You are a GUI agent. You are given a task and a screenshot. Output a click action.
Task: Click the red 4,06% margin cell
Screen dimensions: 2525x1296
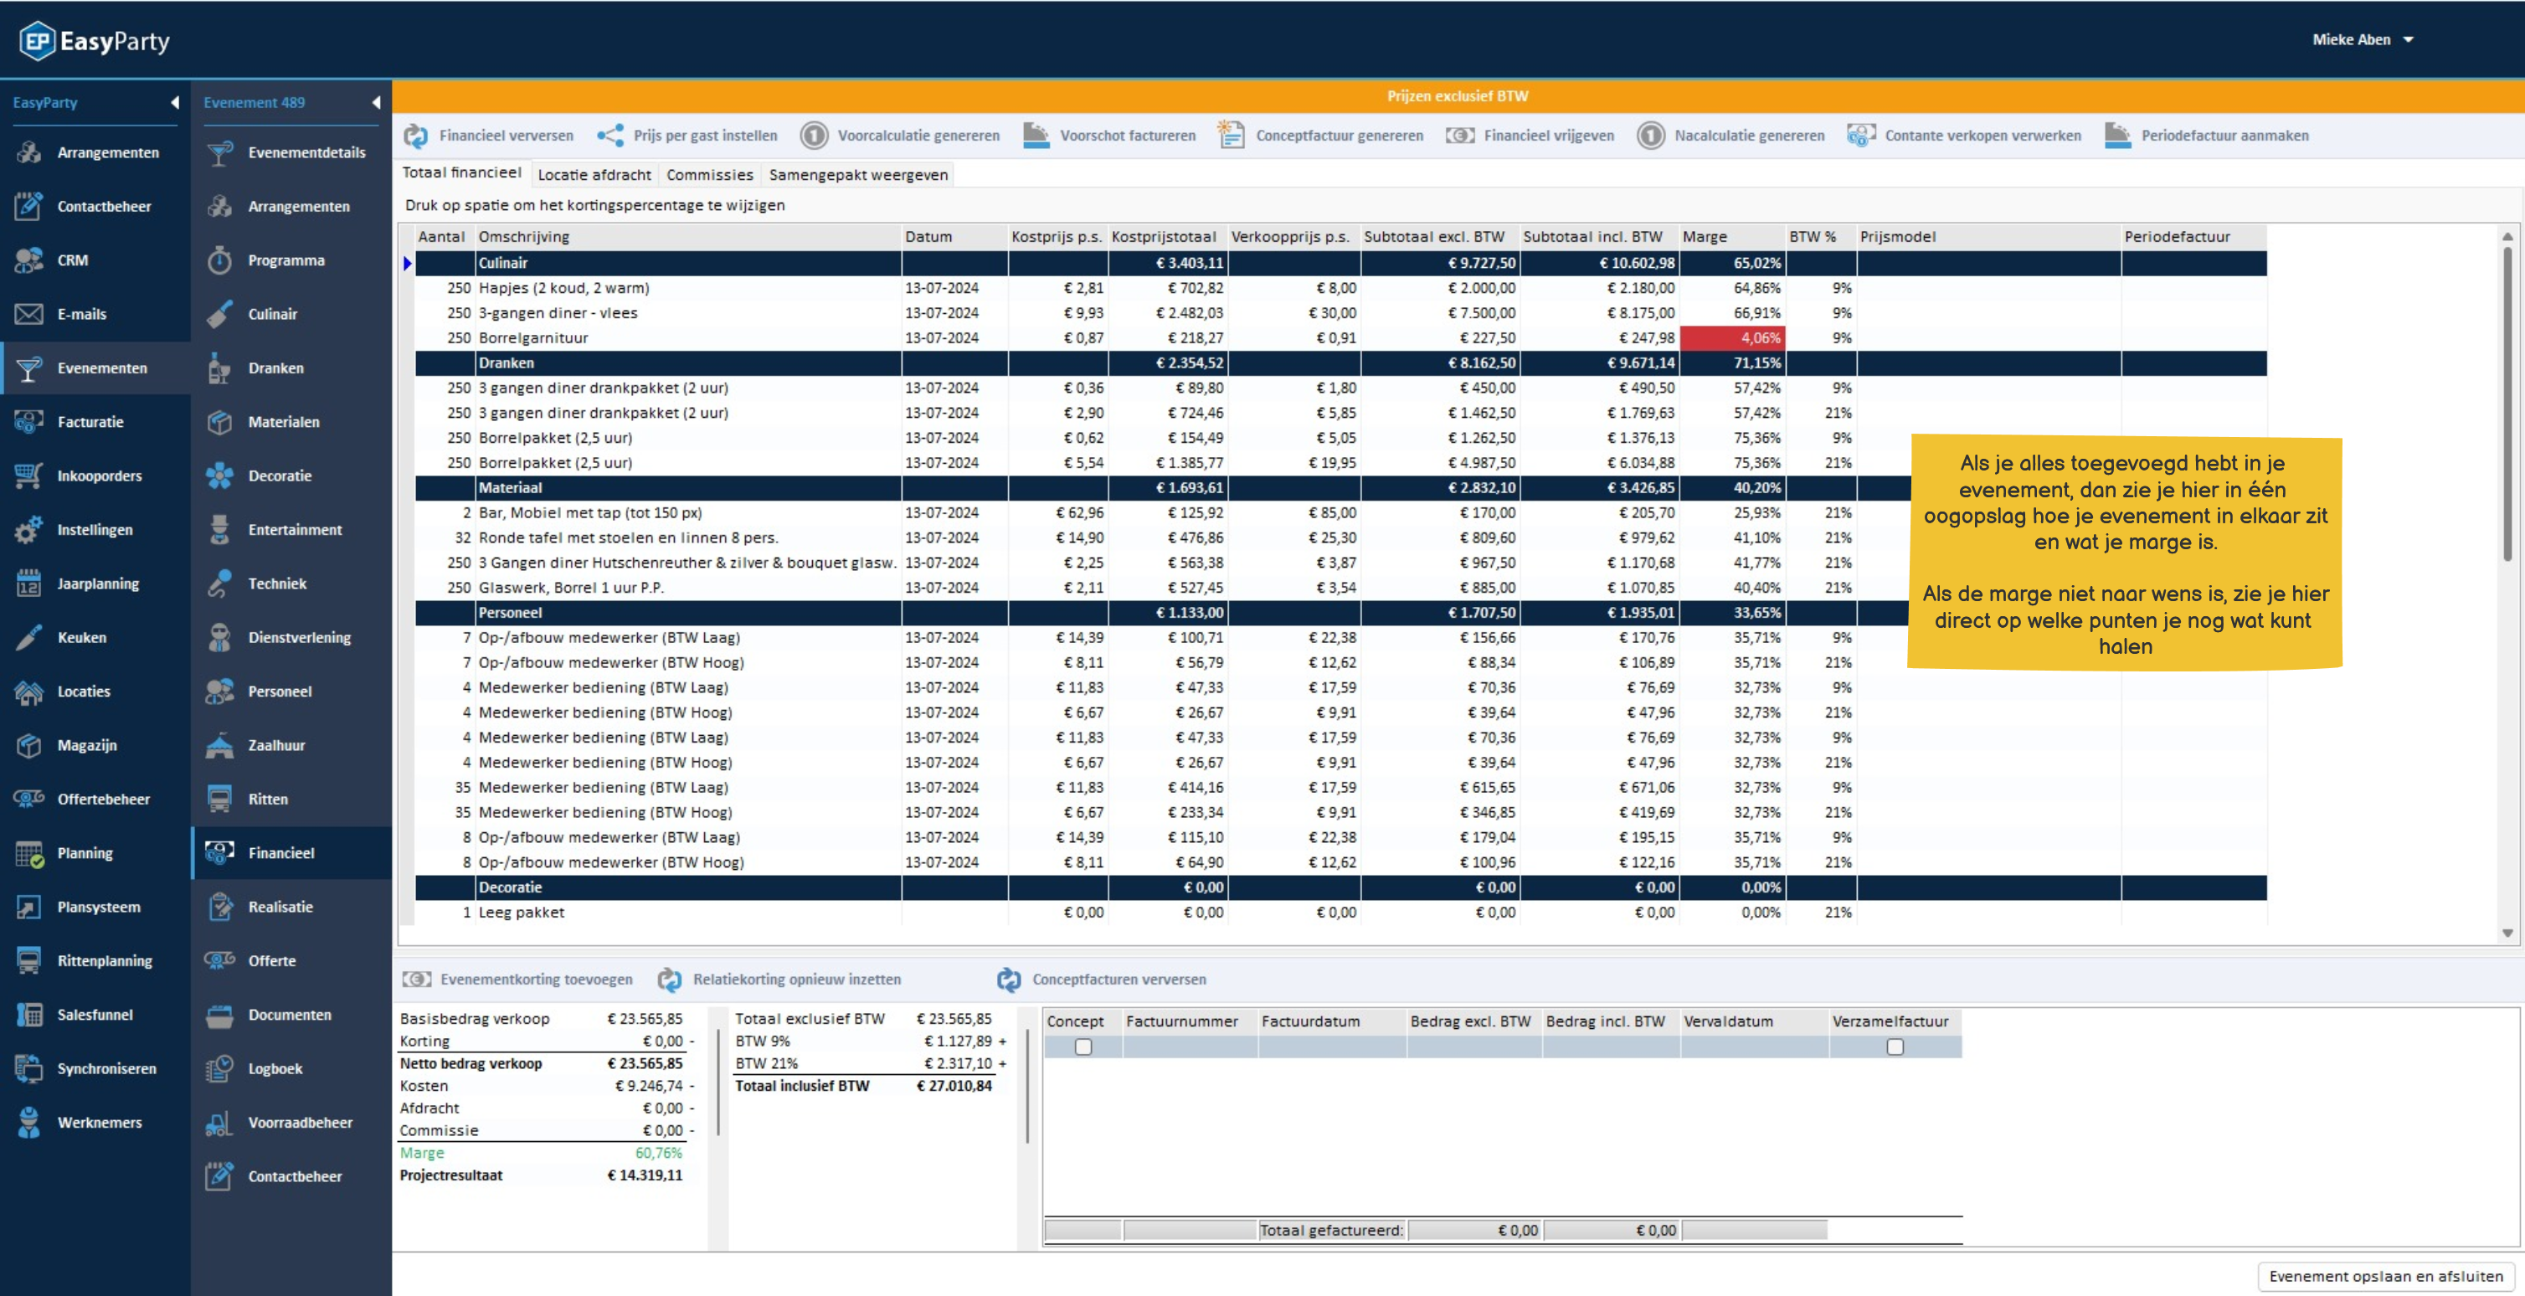coord(1732,338)
